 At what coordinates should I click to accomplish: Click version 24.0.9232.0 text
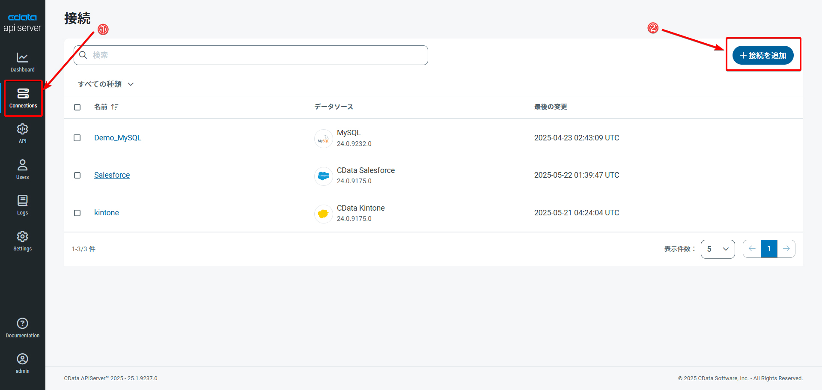pyautogui.click(x=354, y=144)
